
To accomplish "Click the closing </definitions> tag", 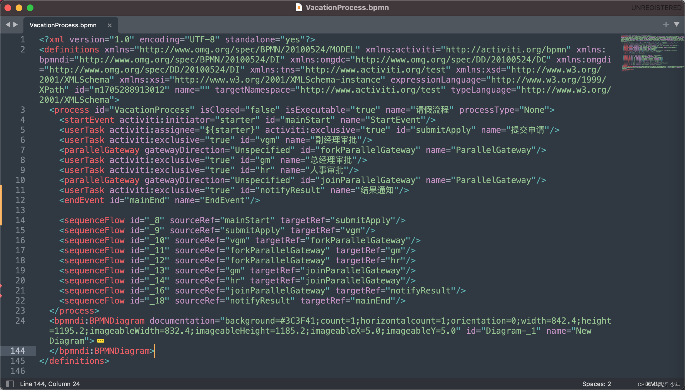I will click(74, 361).
